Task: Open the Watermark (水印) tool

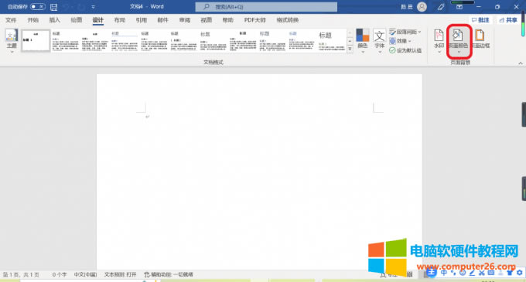Action: (x=439, y=41)
